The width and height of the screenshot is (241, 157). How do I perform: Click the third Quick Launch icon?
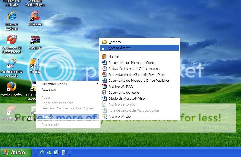pyautogui.click(x=56, y=153)
